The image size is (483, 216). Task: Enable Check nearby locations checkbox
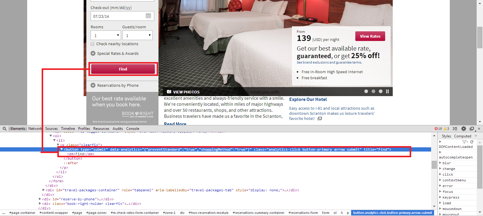coord(93,44)
